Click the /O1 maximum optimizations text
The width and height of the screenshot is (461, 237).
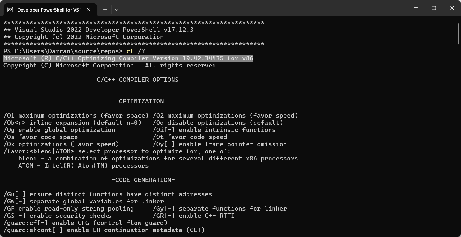coord(76,116)
